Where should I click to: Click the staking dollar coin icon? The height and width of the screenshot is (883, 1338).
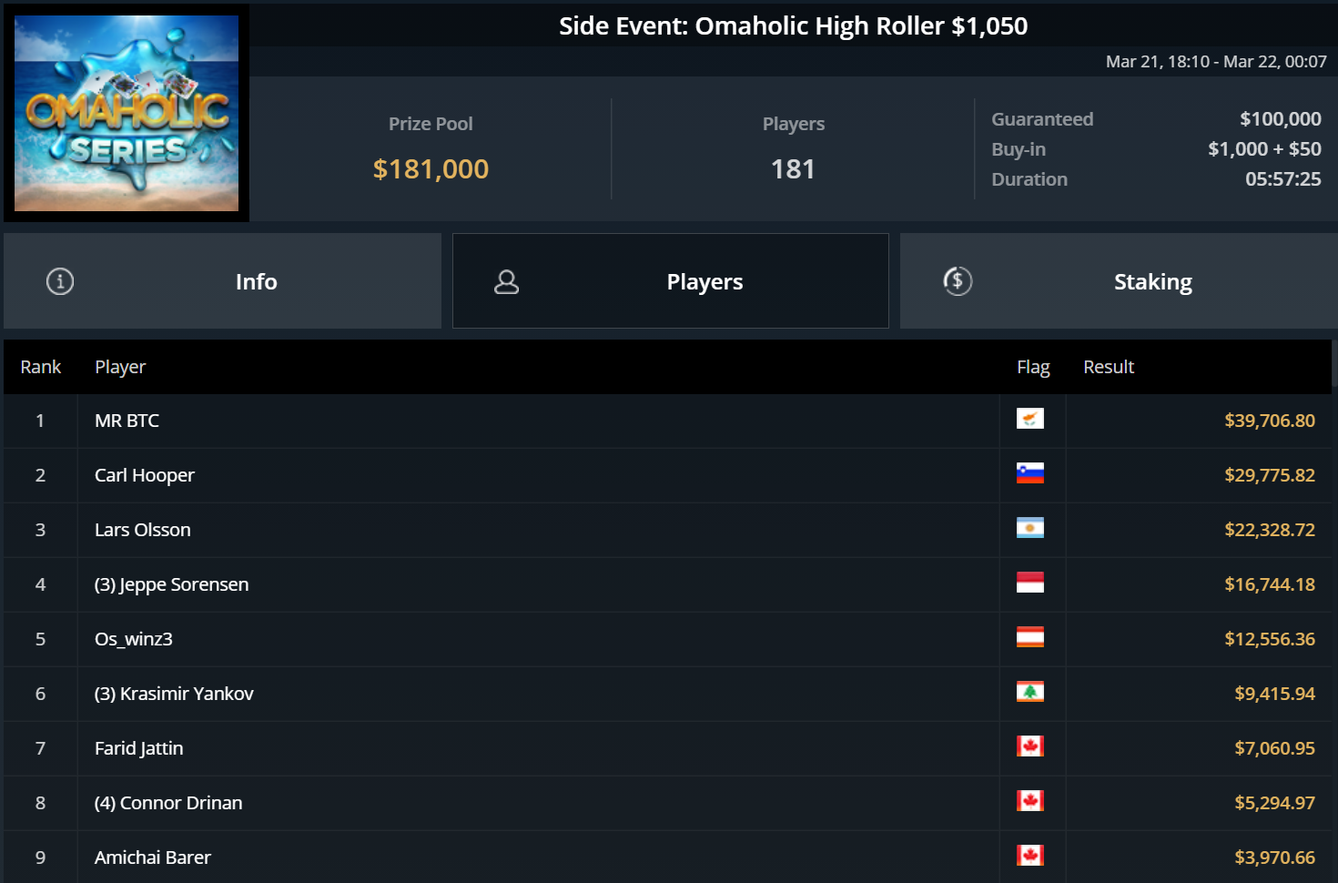[x=958, y=281]
